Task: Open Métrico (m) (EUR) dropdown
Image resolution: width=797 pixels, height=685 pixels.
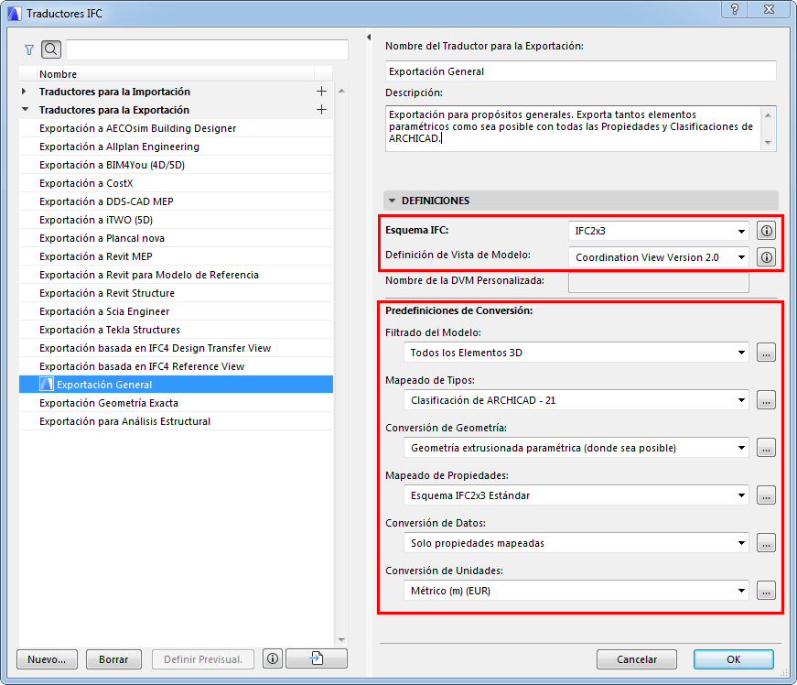Action: (x=576, y=591)
